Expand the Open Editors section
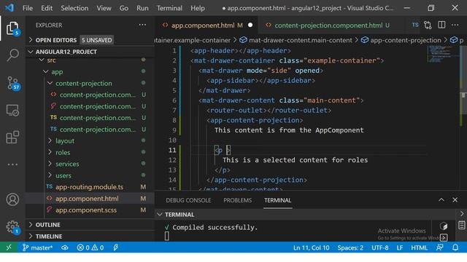 (x=56, y=40)
